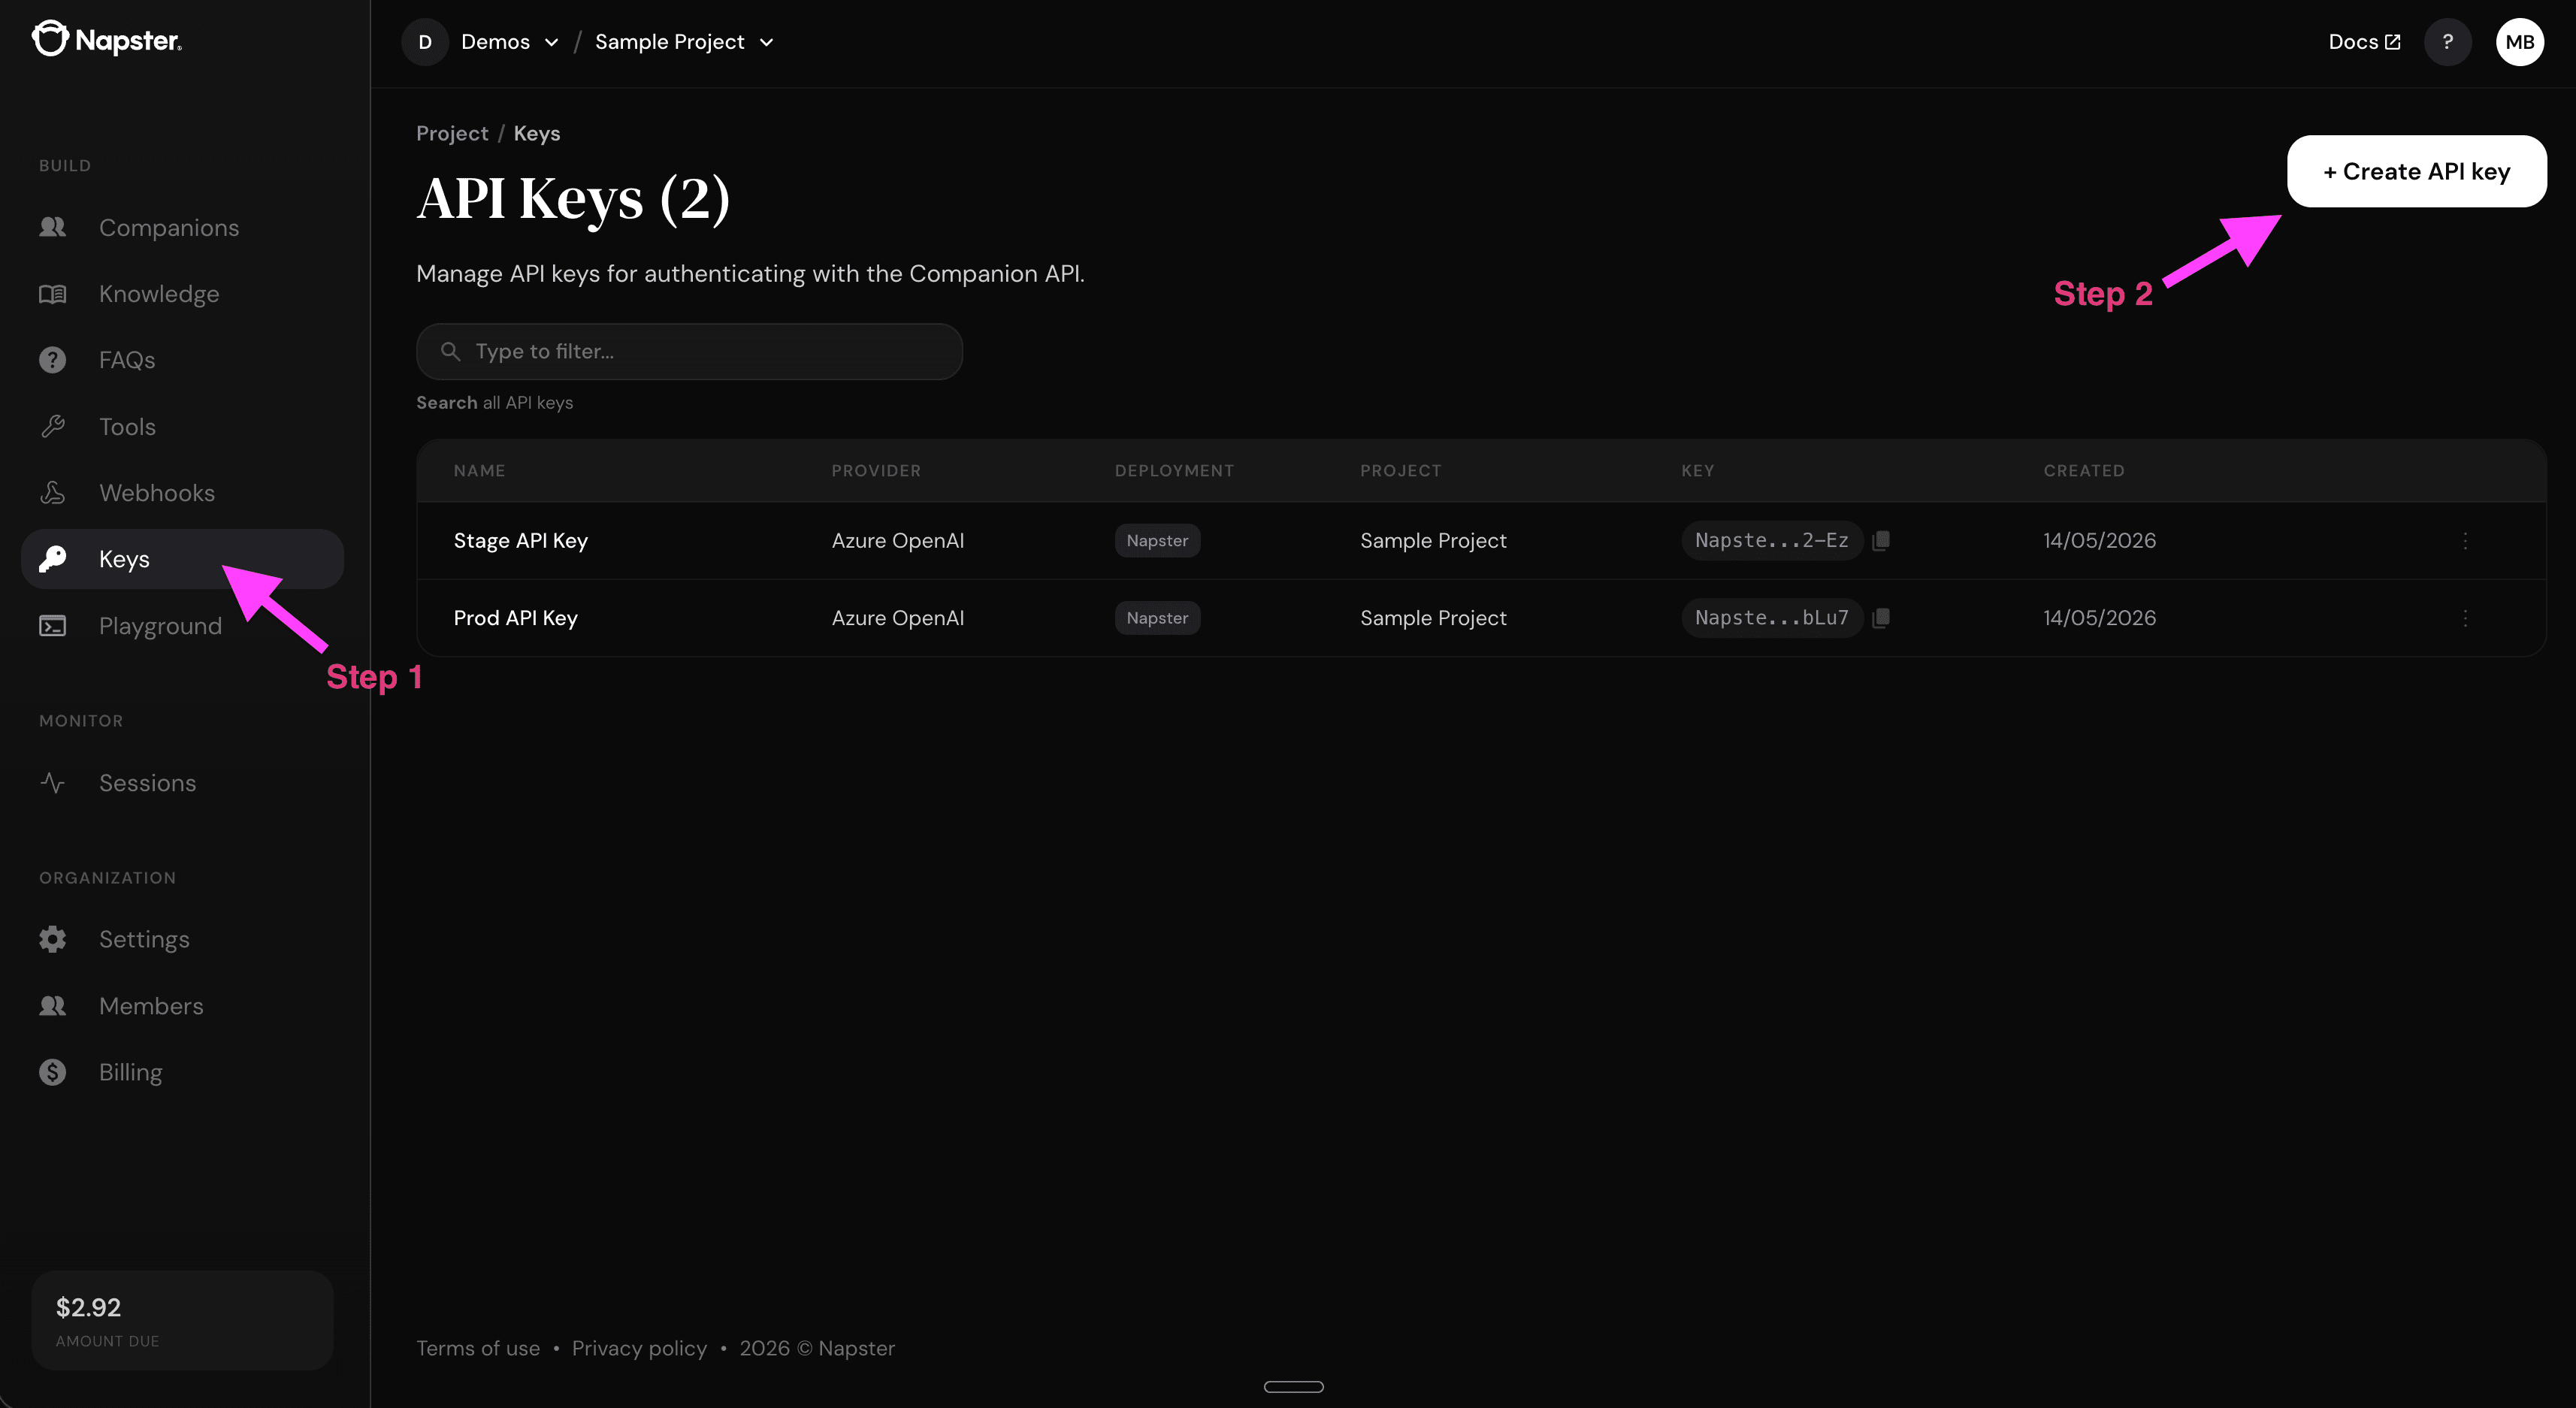Go to Members page

click(151, 1006)
